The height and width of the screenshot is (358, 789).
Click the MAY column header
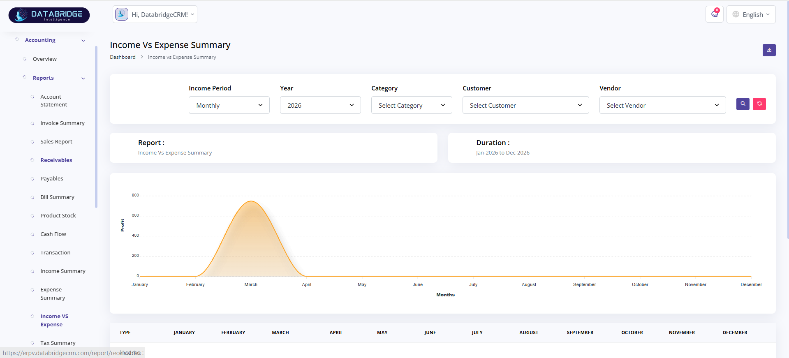click(382, 333)
